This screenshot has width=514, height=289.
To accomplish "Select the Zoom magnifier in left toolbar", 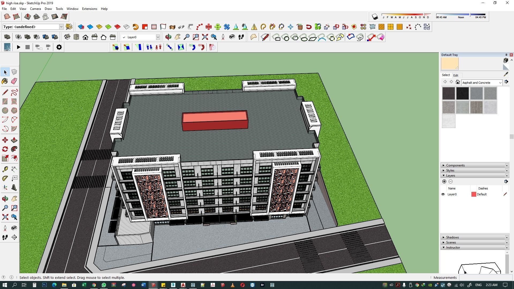I will [x=5, y=208].
